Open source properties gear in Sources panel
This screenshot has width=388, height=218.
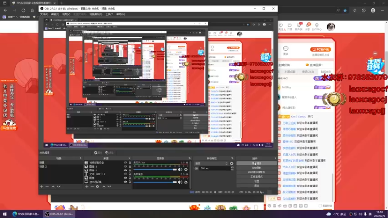pyautogui.click(x=97, y=187)
